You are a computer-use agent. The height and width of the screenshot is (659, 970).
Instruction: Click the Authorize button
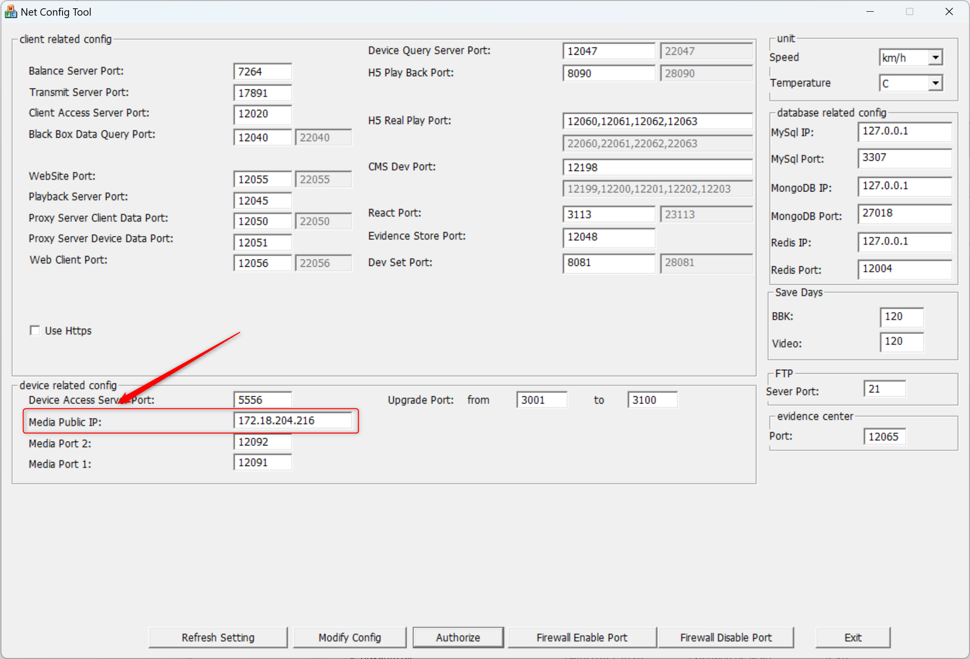(458, 638)
